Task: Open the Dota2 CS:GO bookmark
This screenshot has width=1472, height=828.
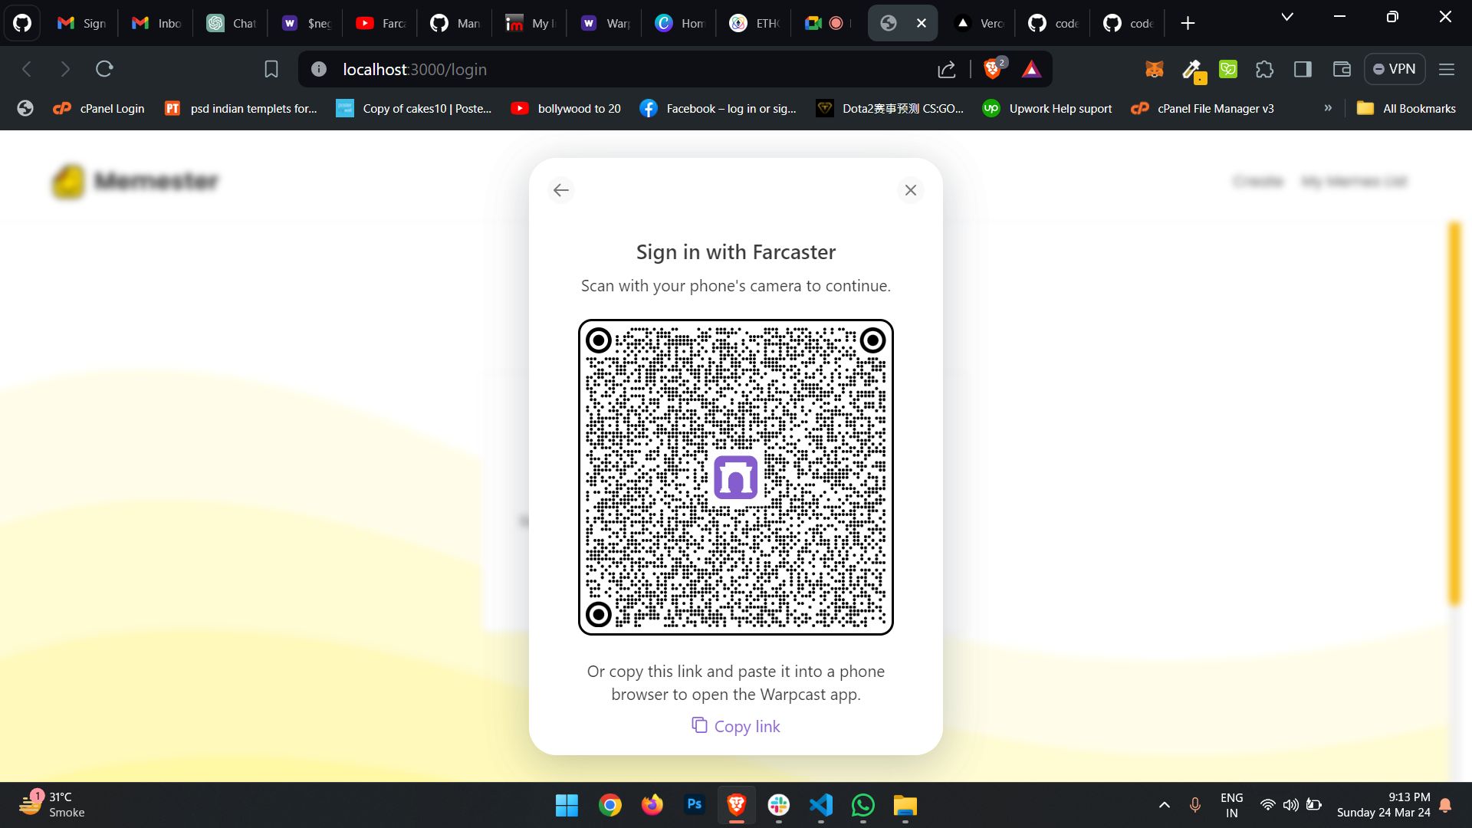Action: (x=889, y=109)
